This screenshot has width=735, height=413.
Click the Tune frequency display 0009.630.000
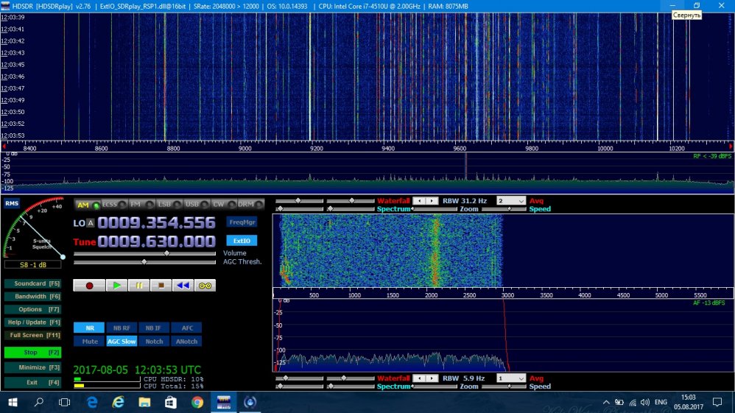(156, 241)
